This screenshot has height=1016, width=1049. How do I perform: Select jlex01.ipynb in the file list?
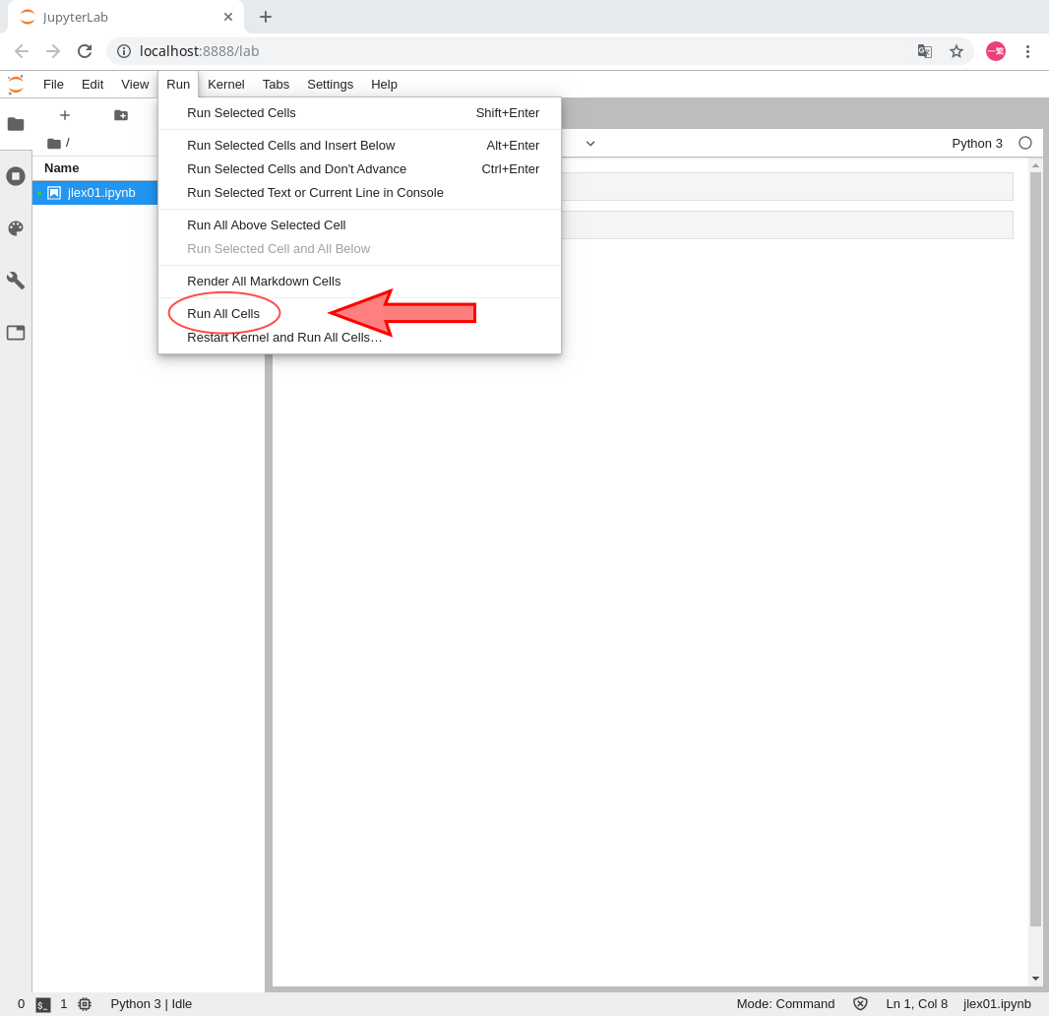pos(100,193)
